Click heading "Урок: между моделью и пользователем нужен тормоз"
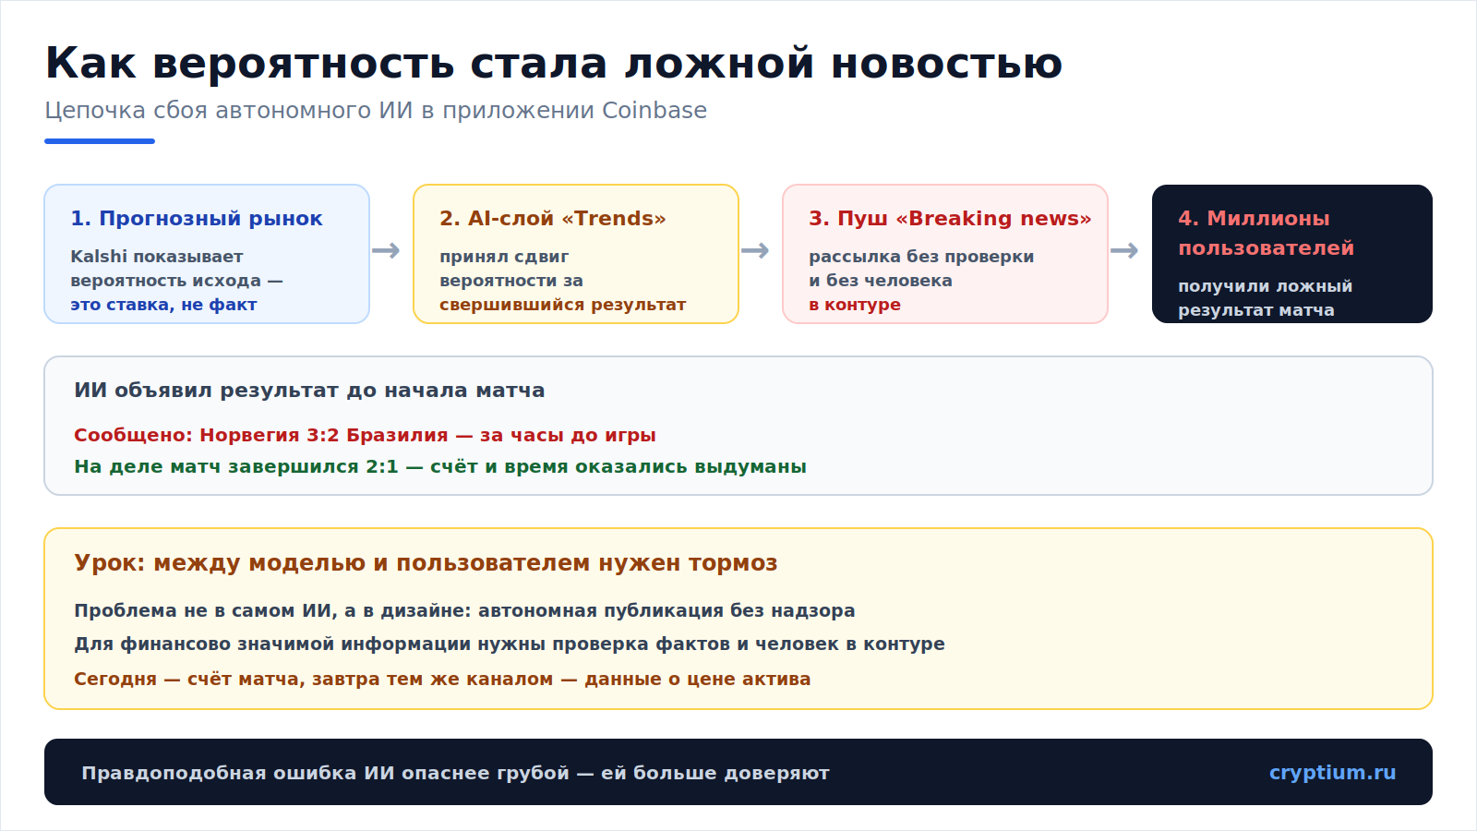This screenshot has width=1477, height=831. pyautogui.click(x=426, y=563)
